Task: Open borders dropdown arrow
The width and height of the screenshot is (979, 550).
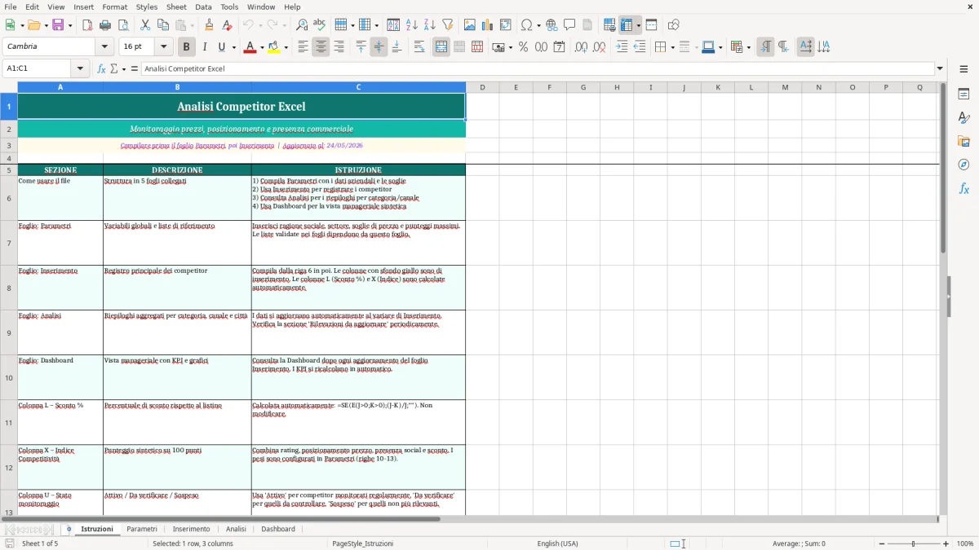Action: (671, 47)
